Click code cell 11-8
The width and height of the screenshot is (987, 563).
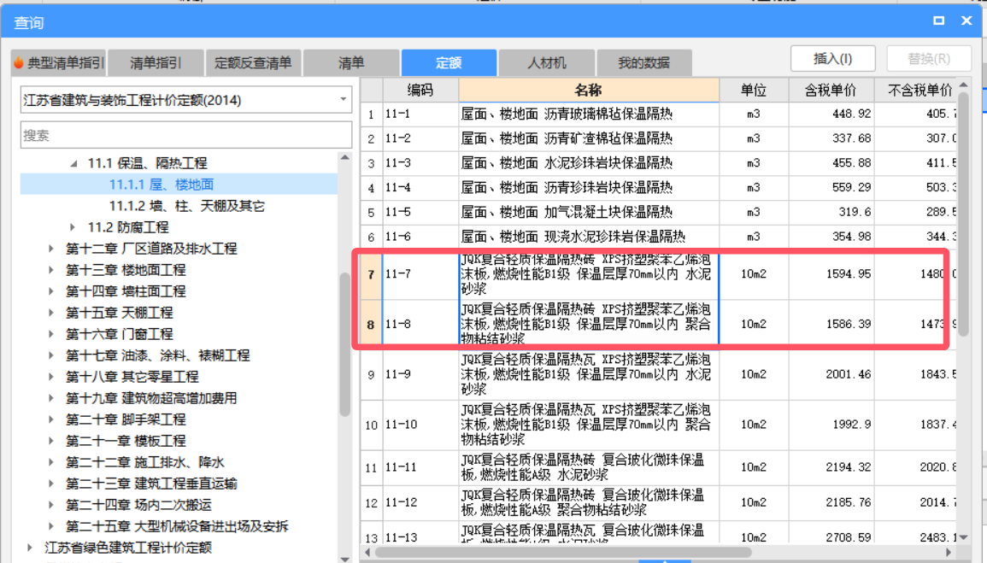tap(420, 324)
